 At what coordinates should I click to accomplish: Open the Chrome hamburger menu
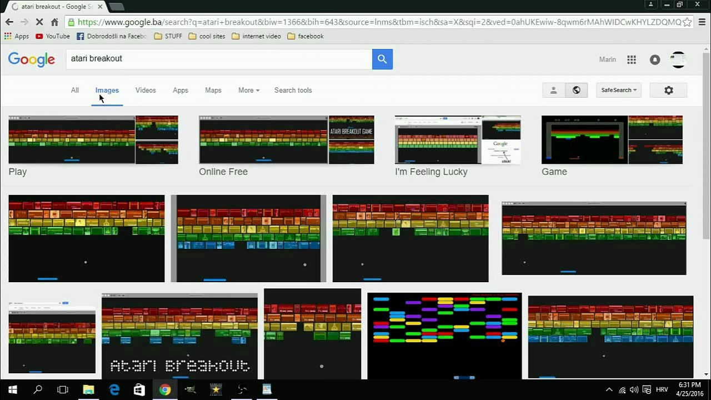702,22
